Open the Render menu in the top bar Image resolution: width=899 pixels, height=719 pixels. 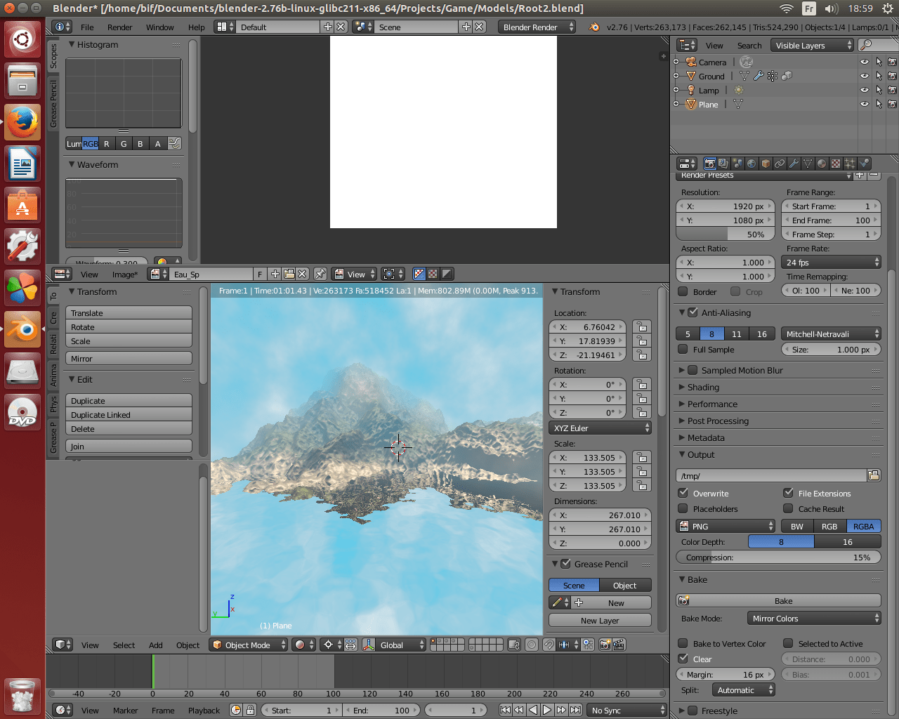(x=119, y=27)
